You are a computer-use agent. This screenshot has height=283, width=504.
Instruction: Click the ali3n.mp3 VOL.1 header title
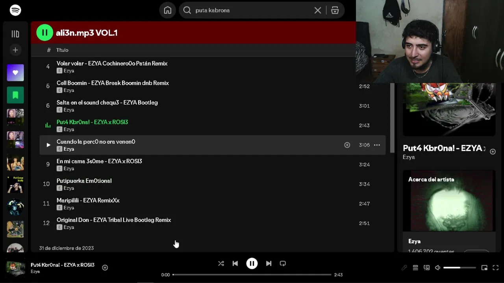pos(87,33)
